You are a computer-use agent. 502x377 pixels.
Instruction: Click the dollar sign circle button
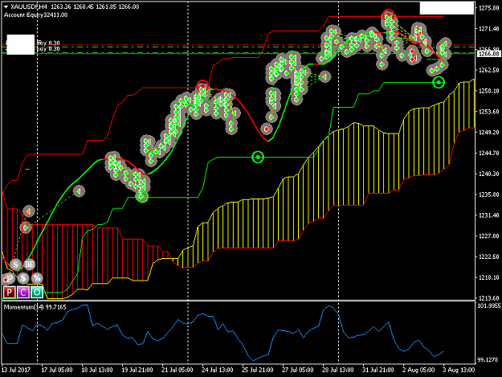click(23, 278)
